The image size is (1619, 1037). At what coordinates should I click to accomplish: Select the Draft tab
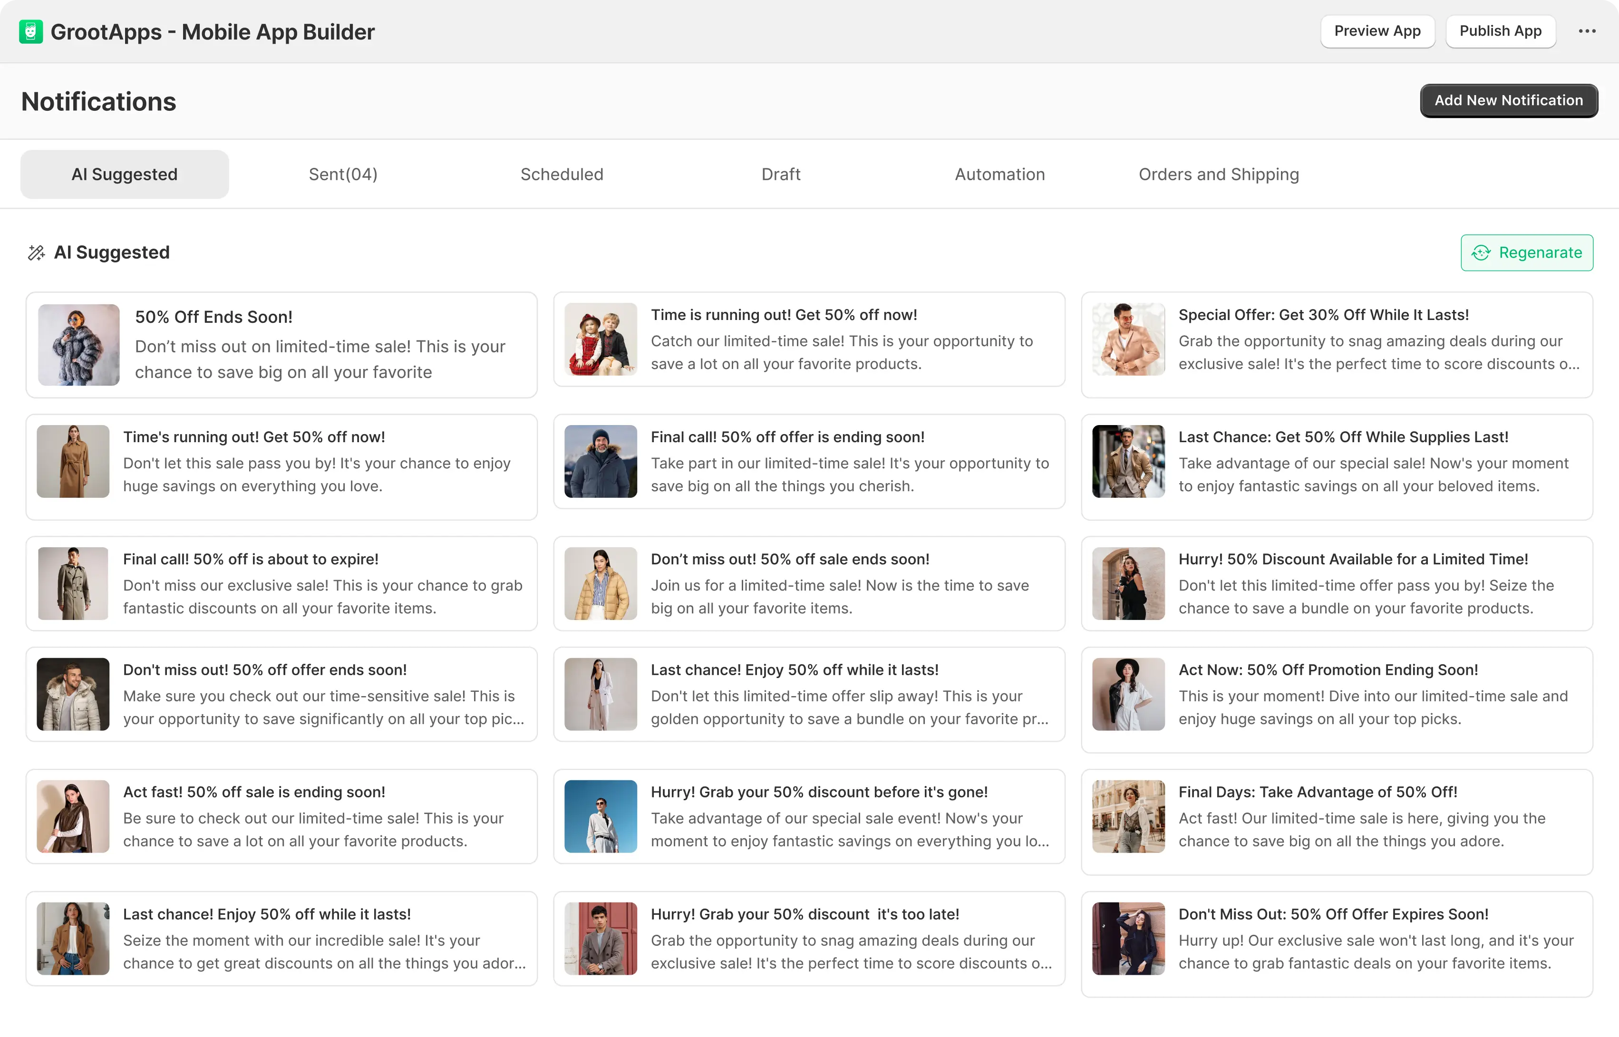point(781,174)
